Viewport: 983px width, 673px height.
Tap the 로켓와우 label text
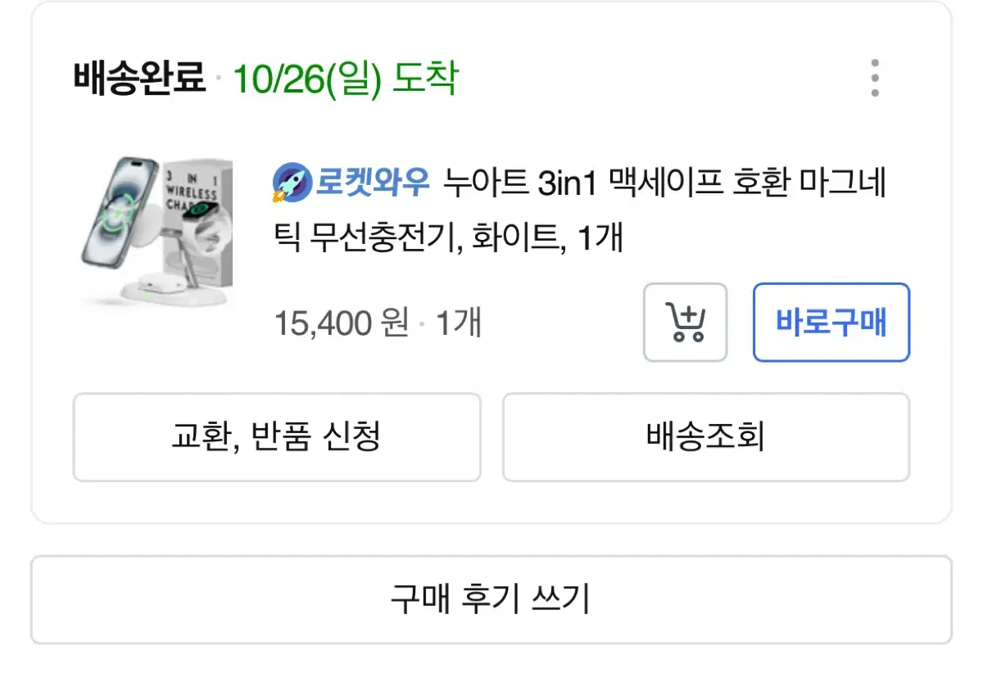click(x=373, y=183)
